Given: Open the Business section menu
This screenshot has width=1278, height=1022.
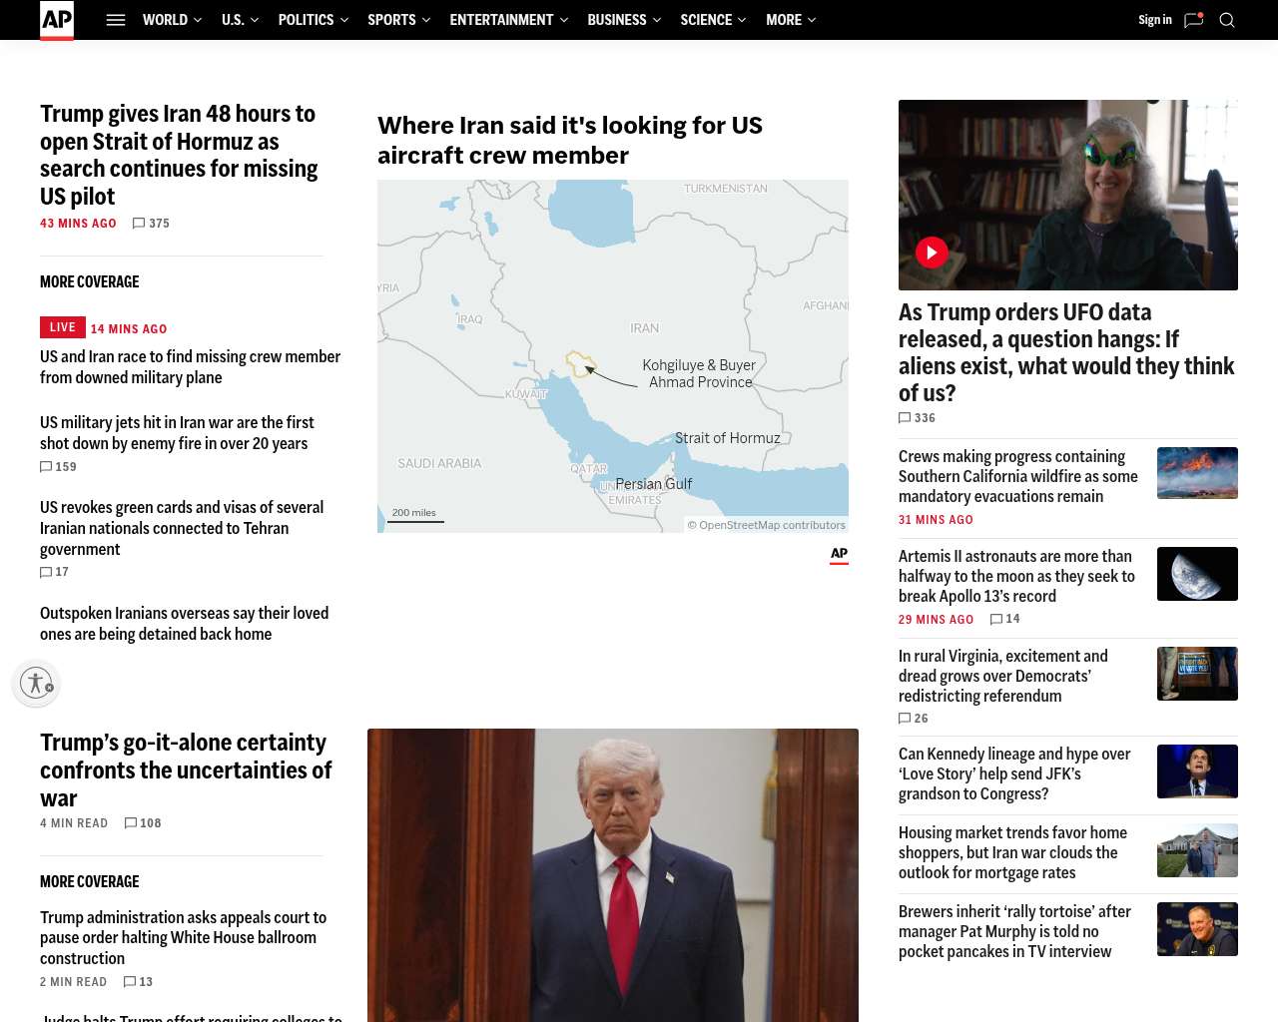Looking at the screenshot, I should click(623, 20).
